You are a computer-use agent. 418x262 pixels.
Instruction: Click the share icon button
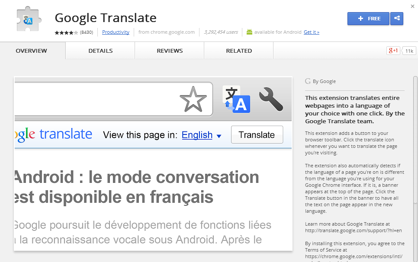coord(397,18)
